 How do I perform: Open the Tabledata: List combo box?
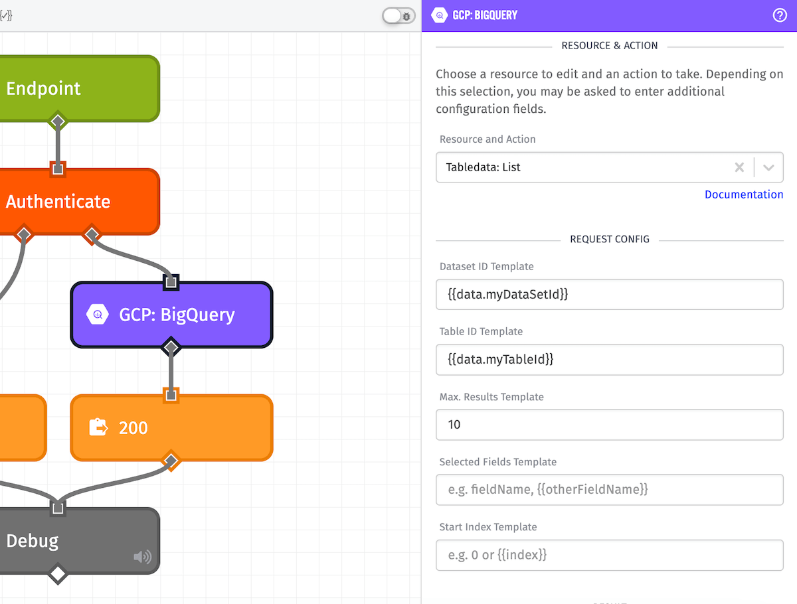[x=610, y=167]
